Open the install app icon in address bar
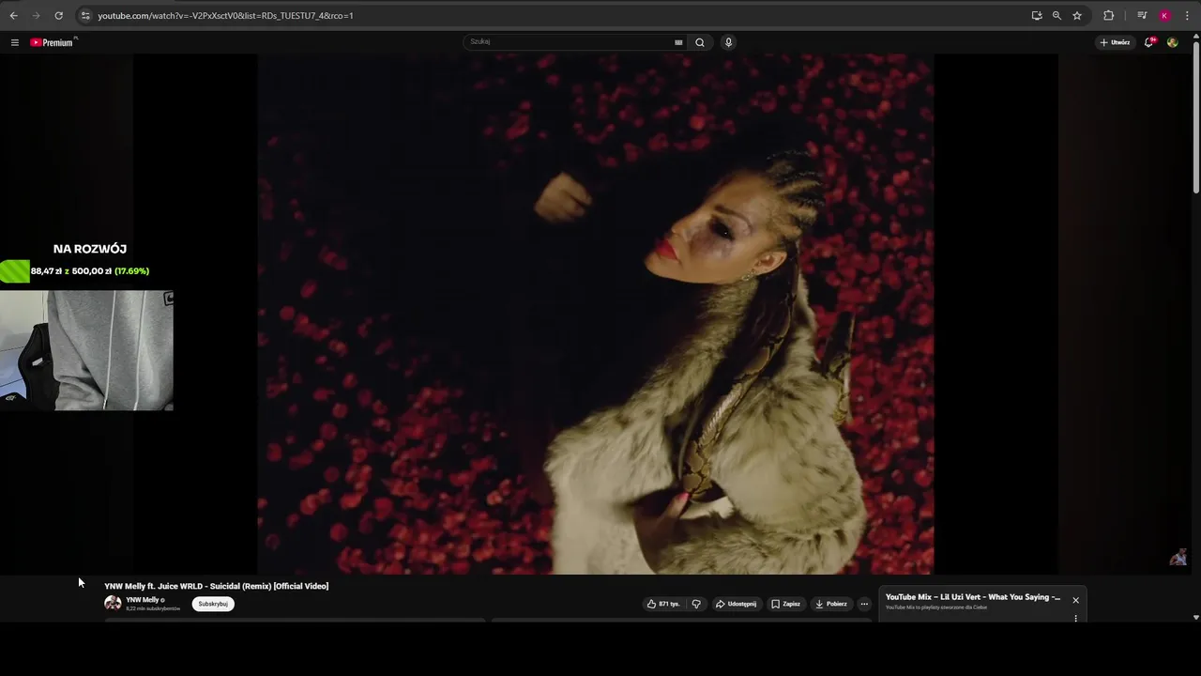 point(1037,15)
